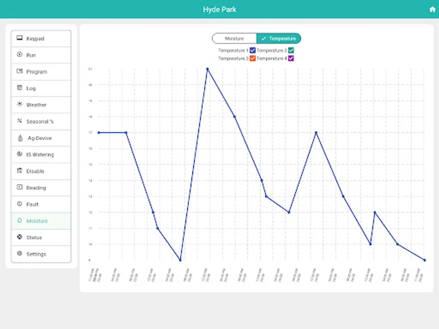439x329 pixels.
Task: Open the Settings gear icon
Action: coord(19,254)
